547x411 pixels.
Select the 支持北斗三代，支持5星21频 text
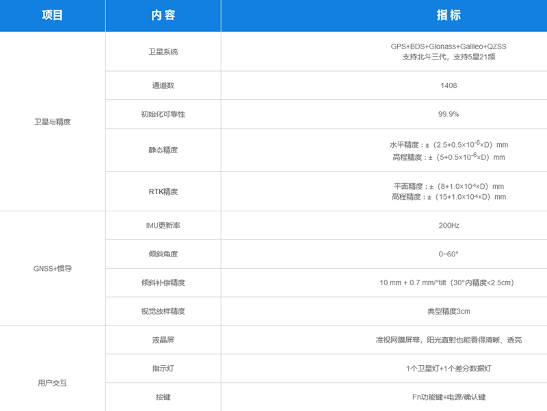[449, 57]
